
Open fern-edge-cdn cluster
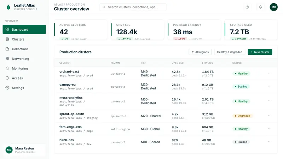coord(70,127)
